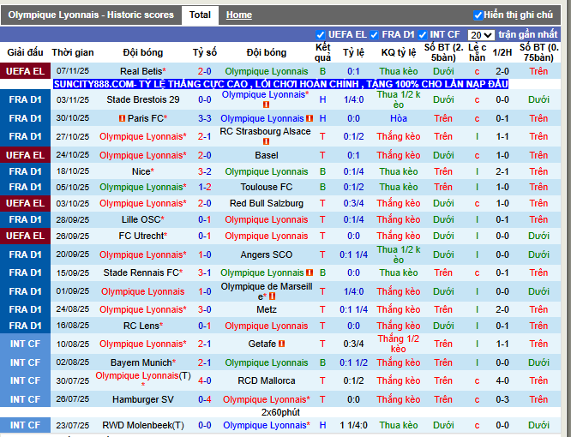Click Lille OSC team name
The height and width of the screenshot is (437, 571).
click(x=143, y=219)
